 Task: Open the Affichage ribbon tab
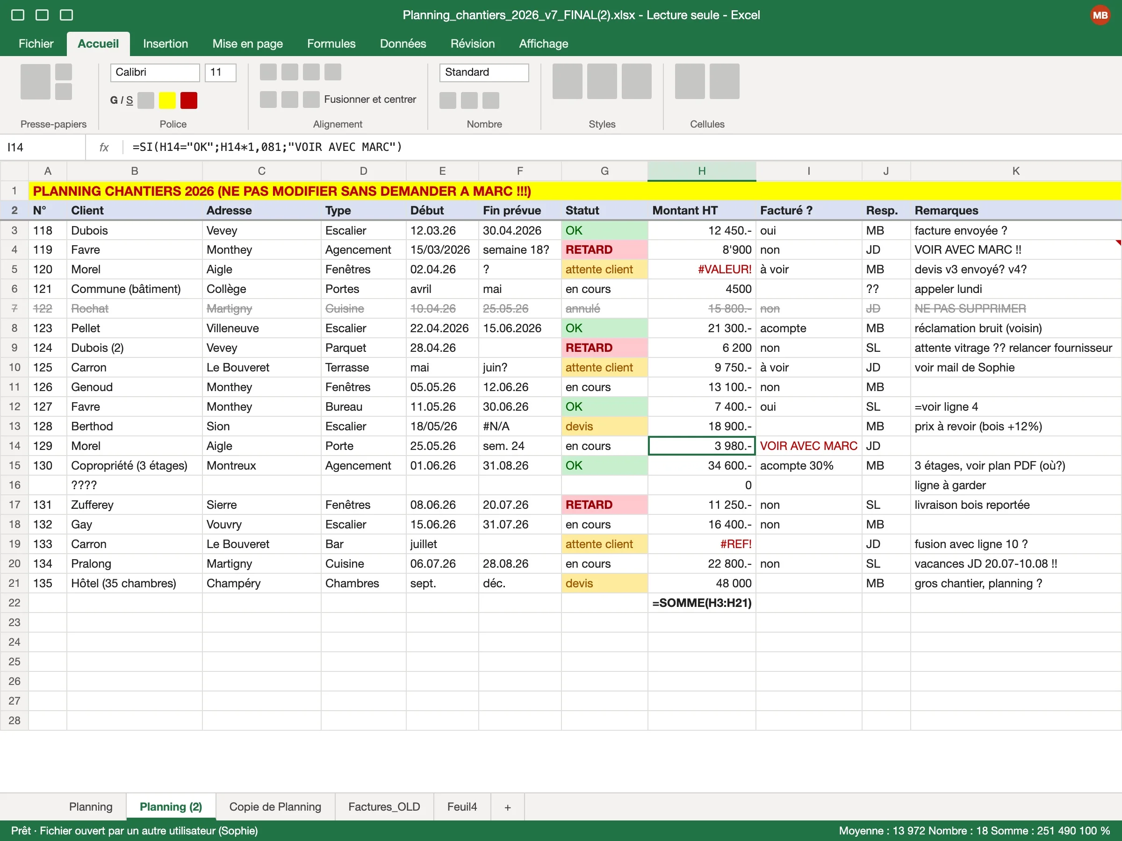click(543, 43)
